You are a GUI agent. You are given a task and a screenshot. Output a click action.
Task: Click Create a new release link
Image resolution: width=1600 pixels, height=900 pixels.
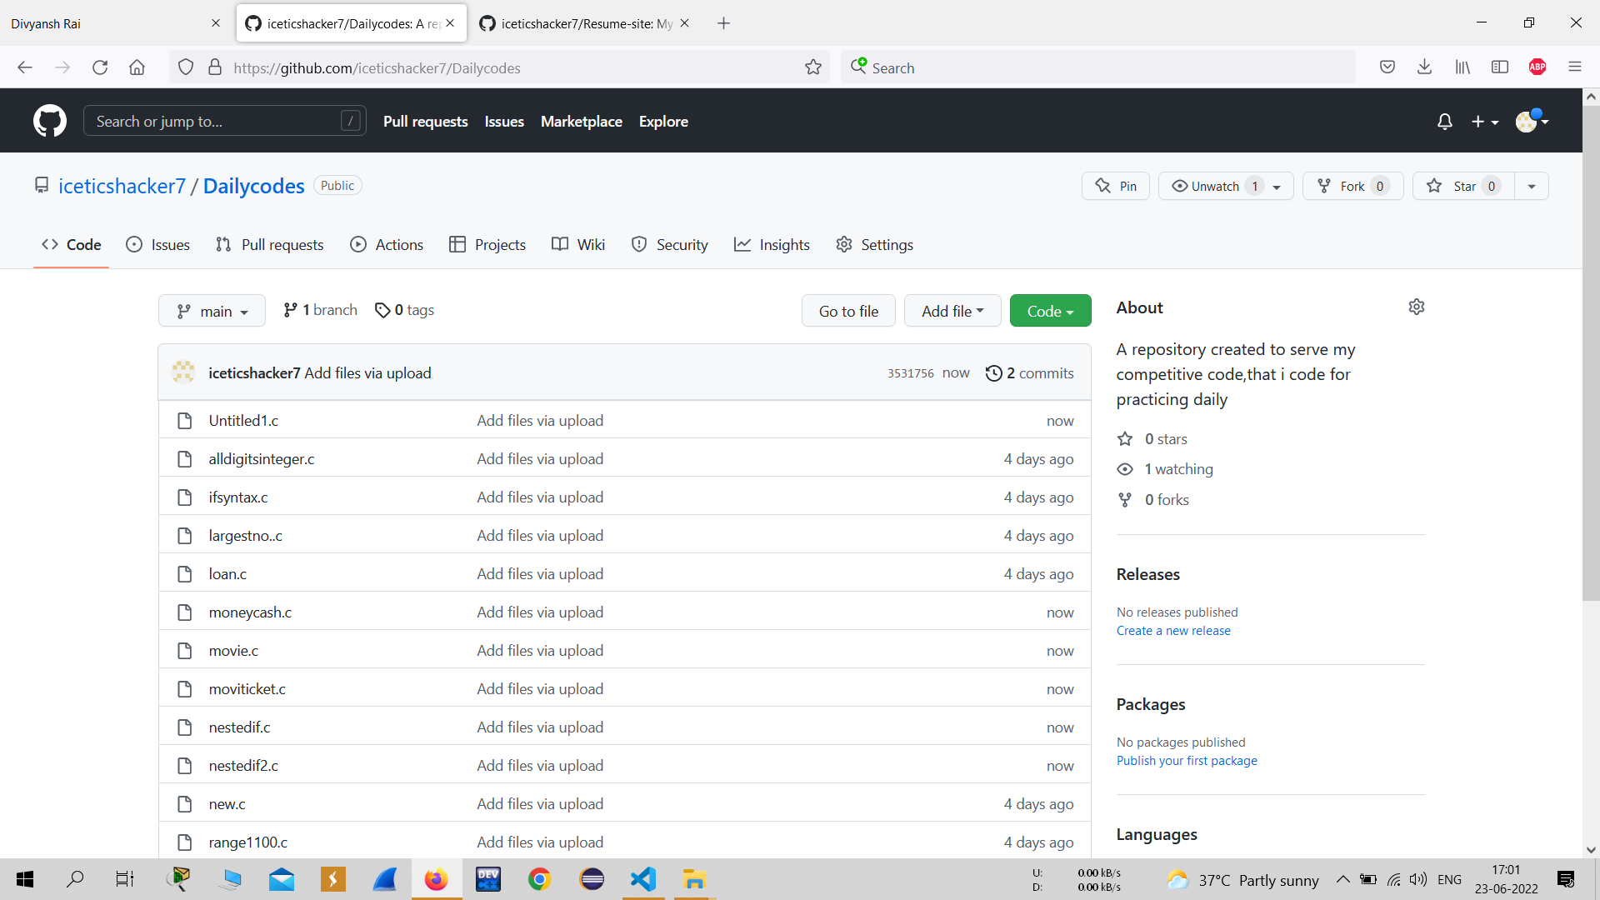tap(1173, 631)
